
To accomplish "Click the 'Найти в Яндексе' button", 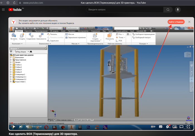I will pos(176,22).
